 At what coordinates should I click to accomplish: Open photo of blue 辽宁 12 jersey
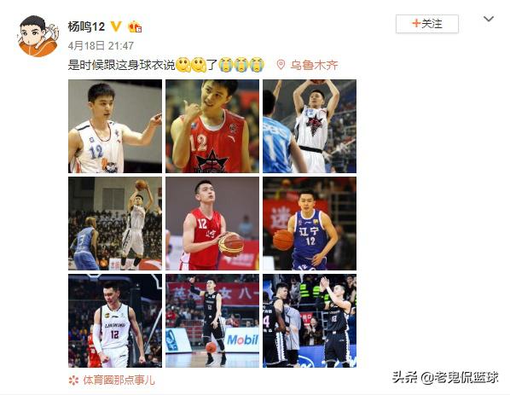pyautogui.click(x=310, y=224)
